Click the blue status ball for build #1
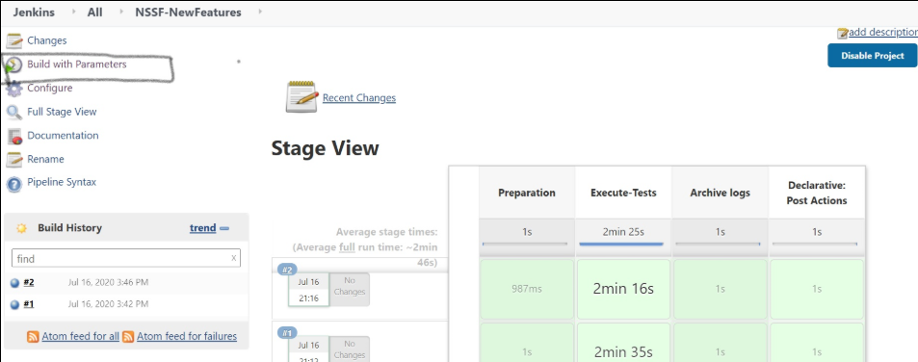This screenshot has width=918, height=362. 15,304
